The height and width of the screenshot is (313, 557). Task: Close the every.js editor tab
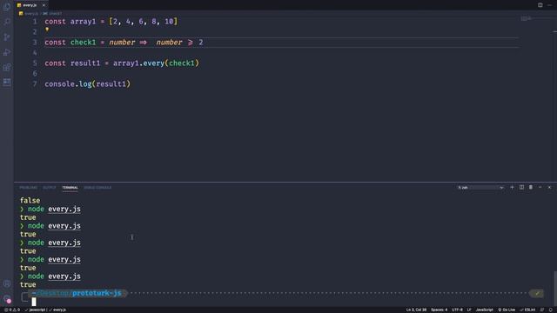pyautogui.click(x=44, y=5)
